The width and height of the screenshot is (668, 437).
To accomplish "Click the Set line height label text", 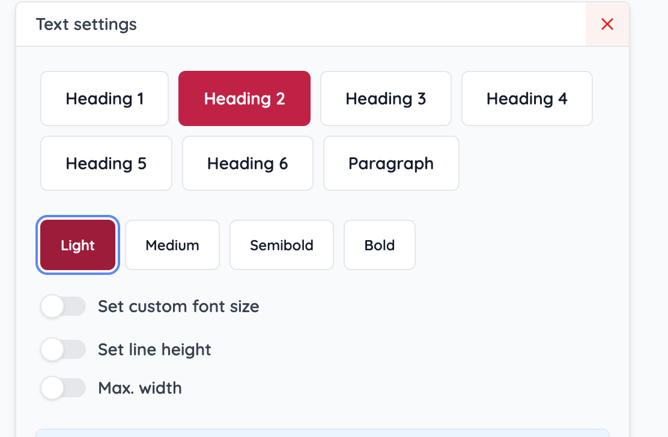I will tap(154, 349).
